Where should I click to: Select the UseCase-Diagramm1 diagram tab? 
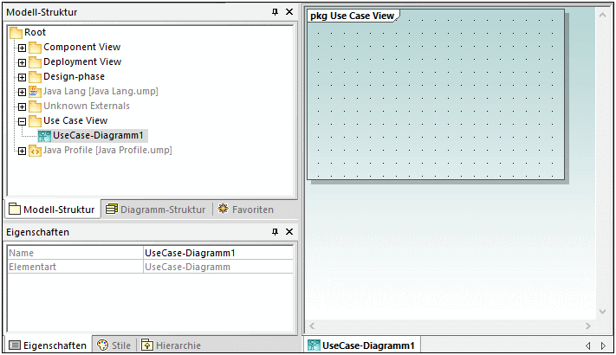(x=361, y=345)
